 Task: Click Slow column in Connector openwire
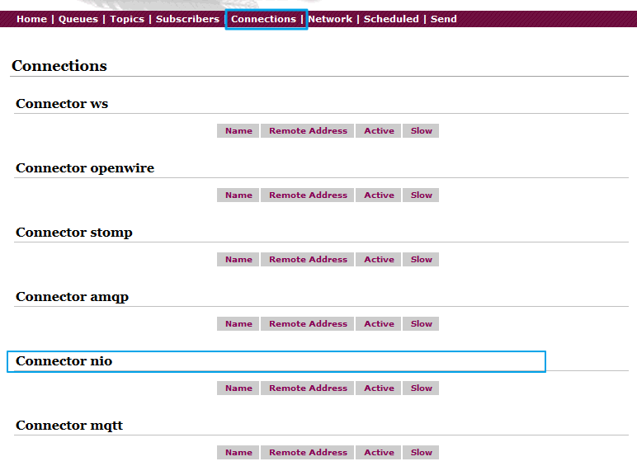(x=421, y=195)
